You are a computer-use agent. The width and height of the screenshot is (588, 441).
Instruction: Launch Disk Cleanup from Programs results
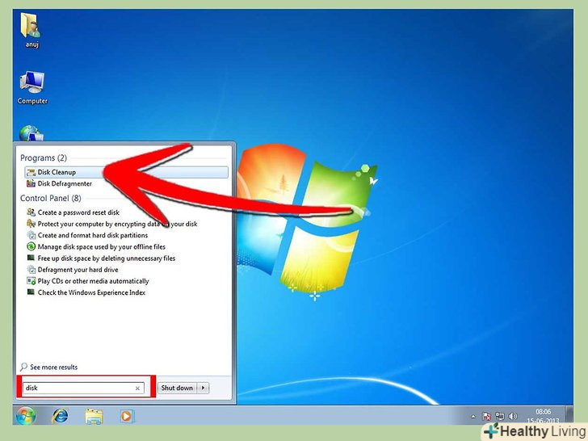[126, 172]
